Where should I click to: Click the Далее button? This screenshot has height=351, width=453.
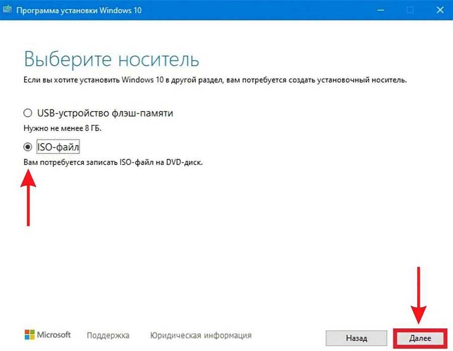tap(420, 338)
